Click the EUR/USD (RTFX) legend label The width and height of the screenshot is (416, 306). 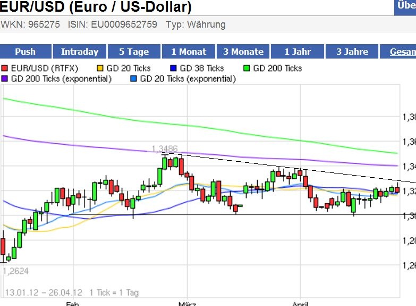click(45, 68)
